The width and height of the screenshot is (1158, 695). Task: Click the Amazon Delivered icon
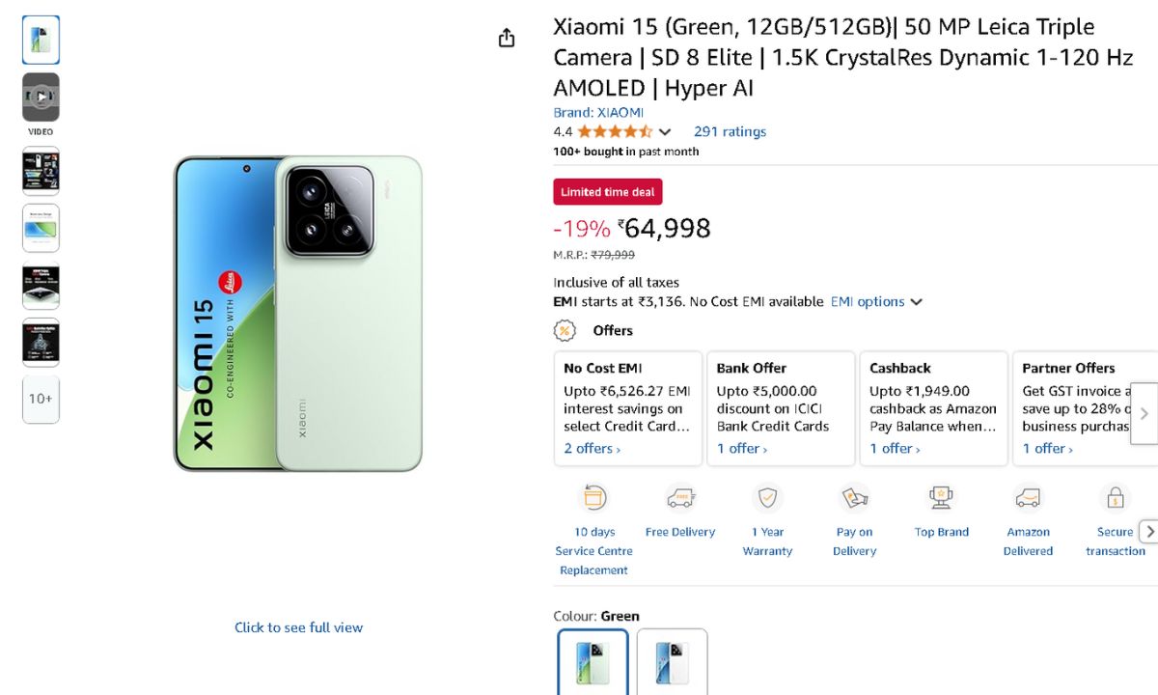point(1028,497)
